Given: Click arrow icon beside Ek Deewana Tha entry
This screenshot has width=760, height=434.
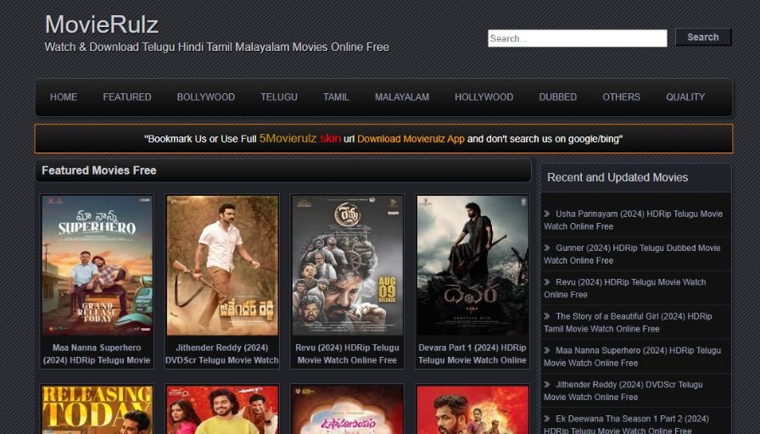Looking at the screenshot, I should 547,419.
